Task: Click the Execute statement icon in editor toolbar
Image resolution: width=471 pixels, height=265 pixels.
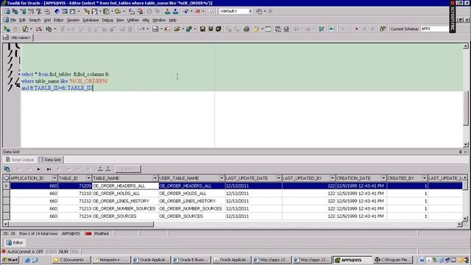Action: 7,29
